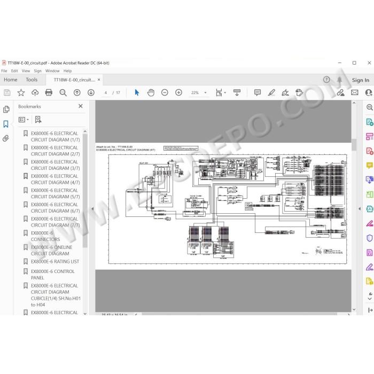Image resolution: width=374 pixels, height=374 pixels.
Task: Click the bookmarks list scrollbar thumb
Action: (x=85, y=191)
